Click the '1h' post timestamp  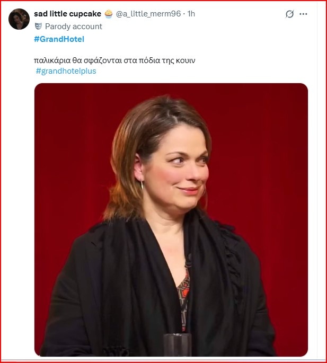[190, 14]
